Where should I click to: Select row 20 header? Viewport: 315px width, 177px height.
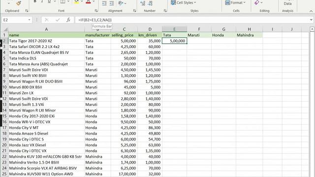(x=4, y=145)
